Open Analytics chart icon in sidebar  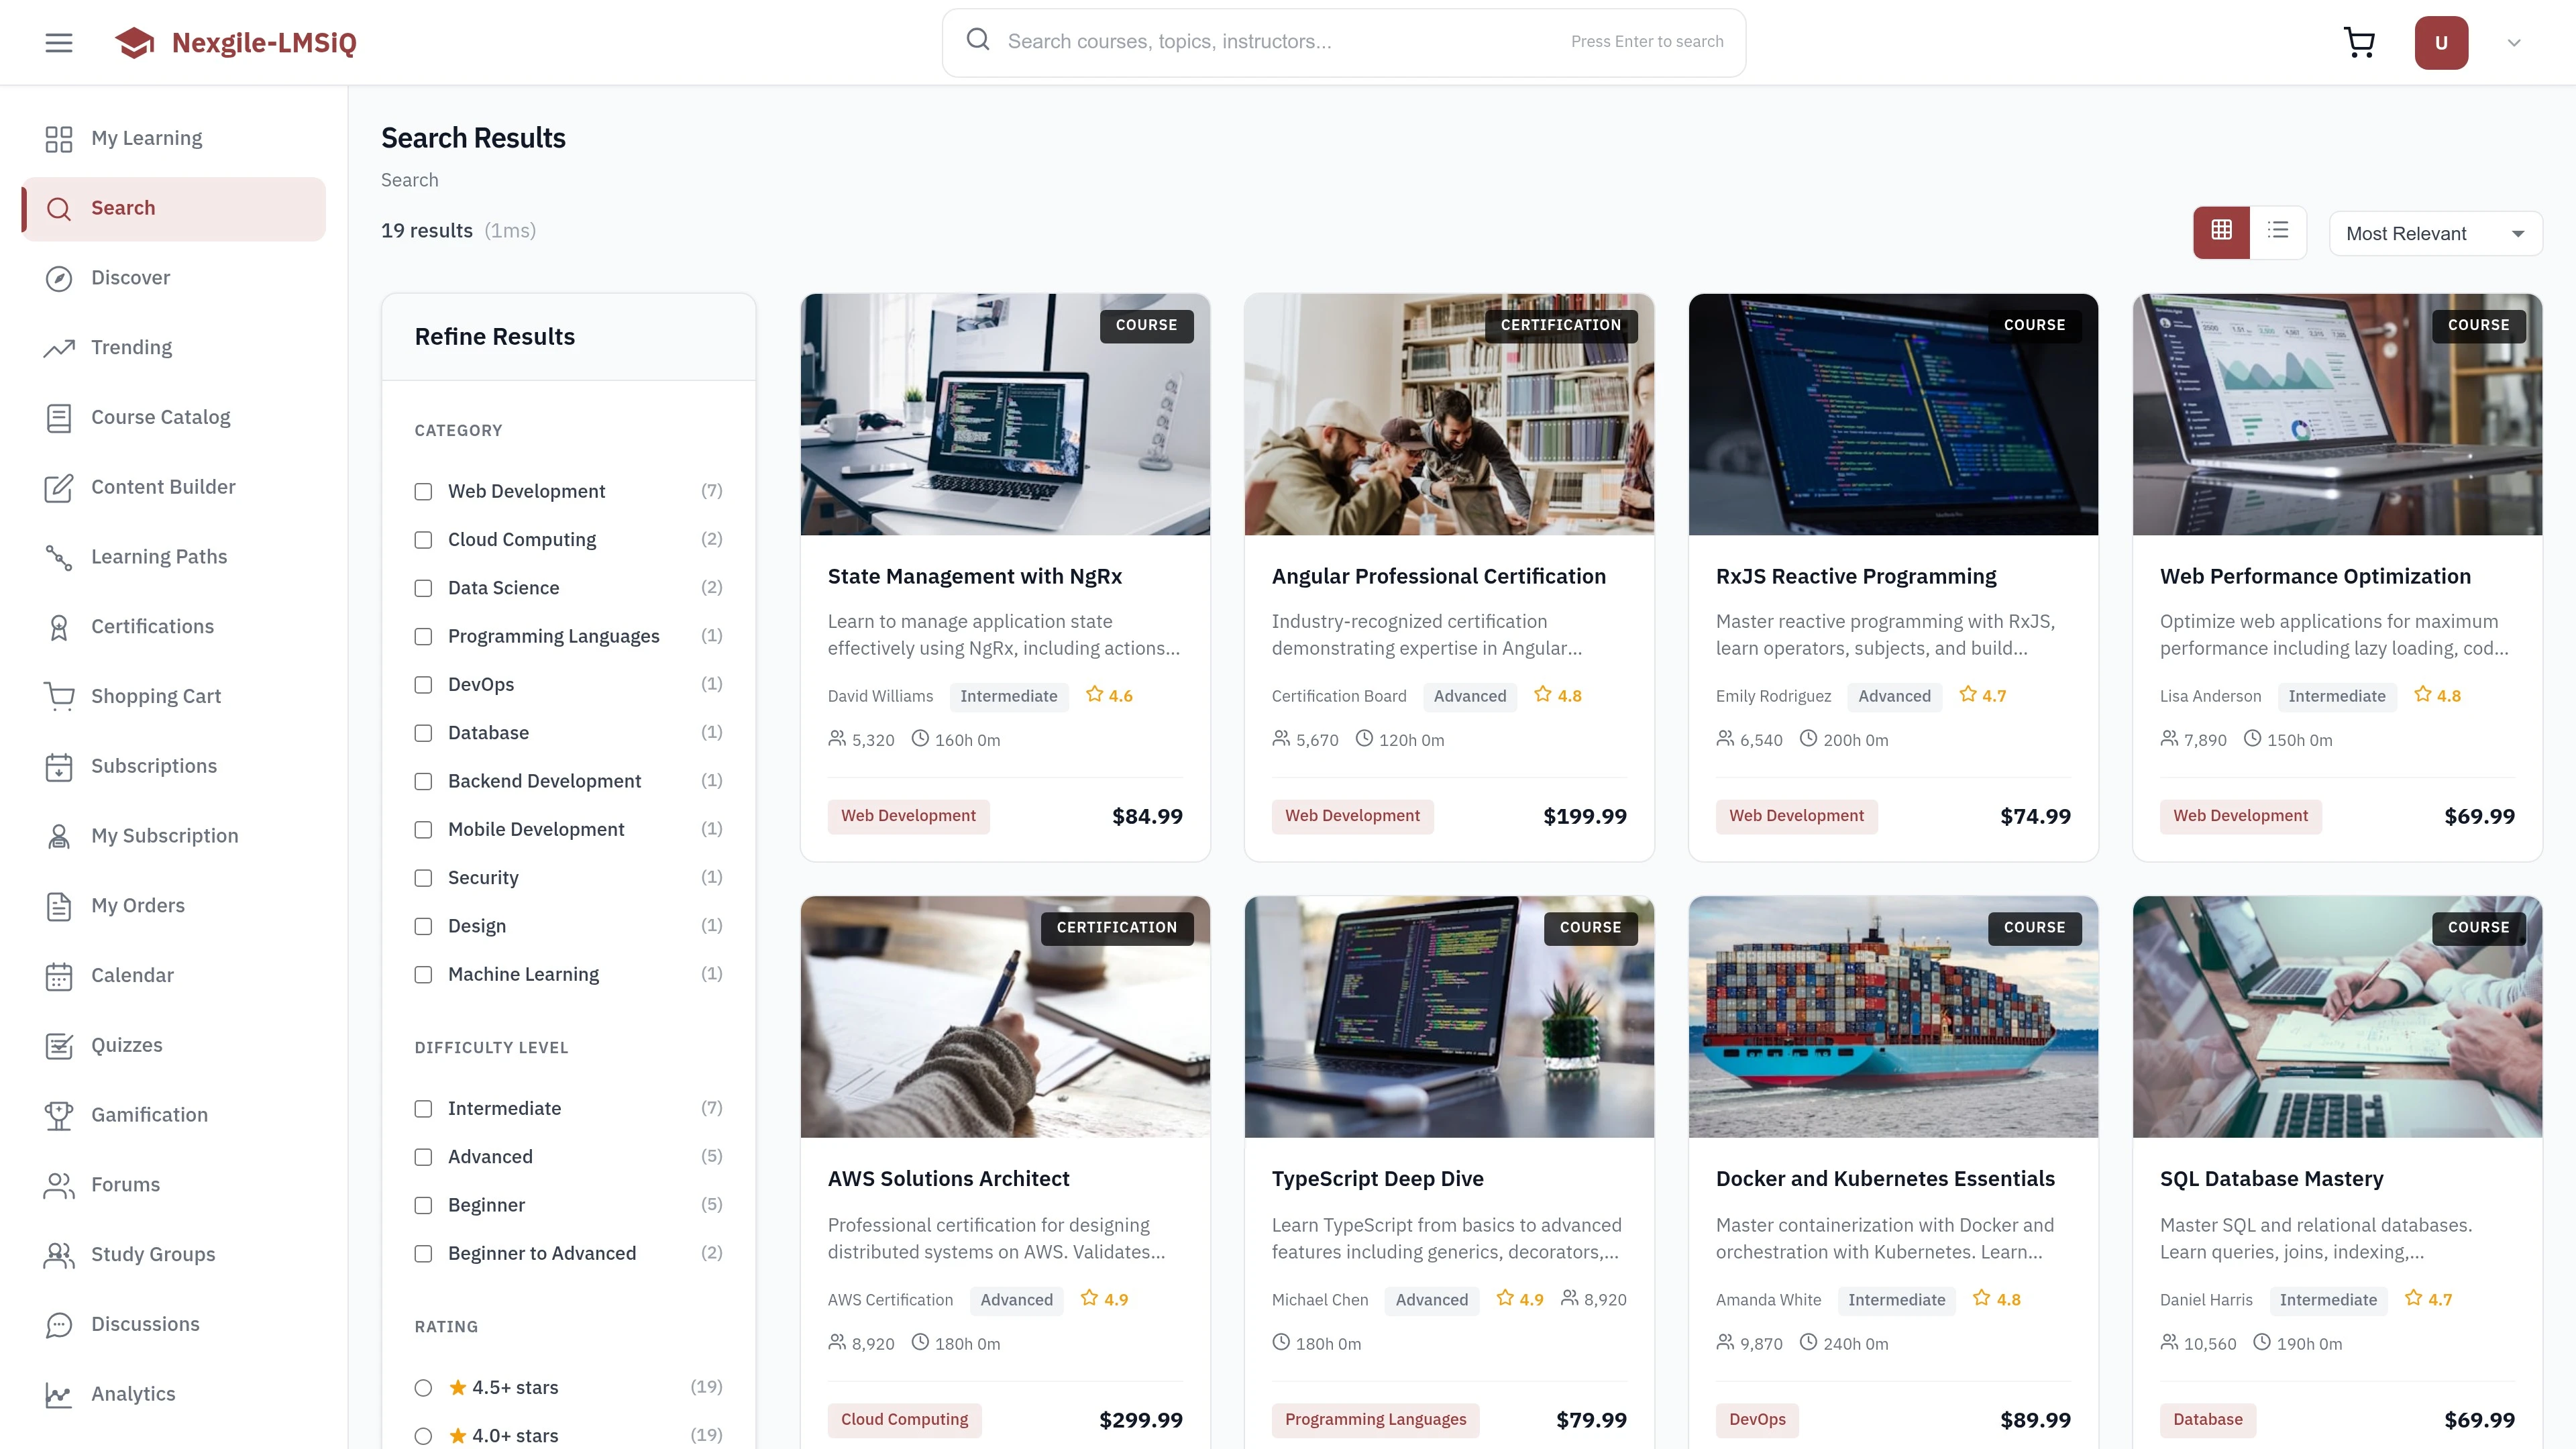click(59, 1394)
